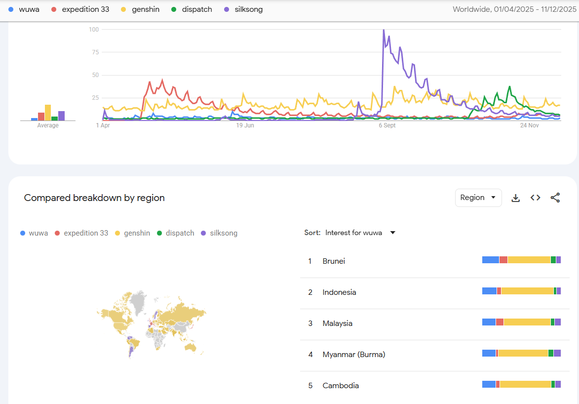The width and height of the screenshot is (579, 404).
Task: Click the Compared breakdown by region heading
Action: 94,198
